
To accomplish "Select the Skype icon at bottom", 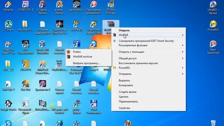I will 8,123.
